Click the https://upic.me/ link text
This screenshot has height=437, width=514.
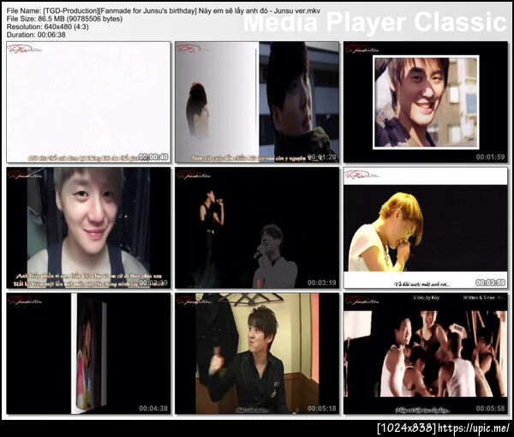pos(474,428)
